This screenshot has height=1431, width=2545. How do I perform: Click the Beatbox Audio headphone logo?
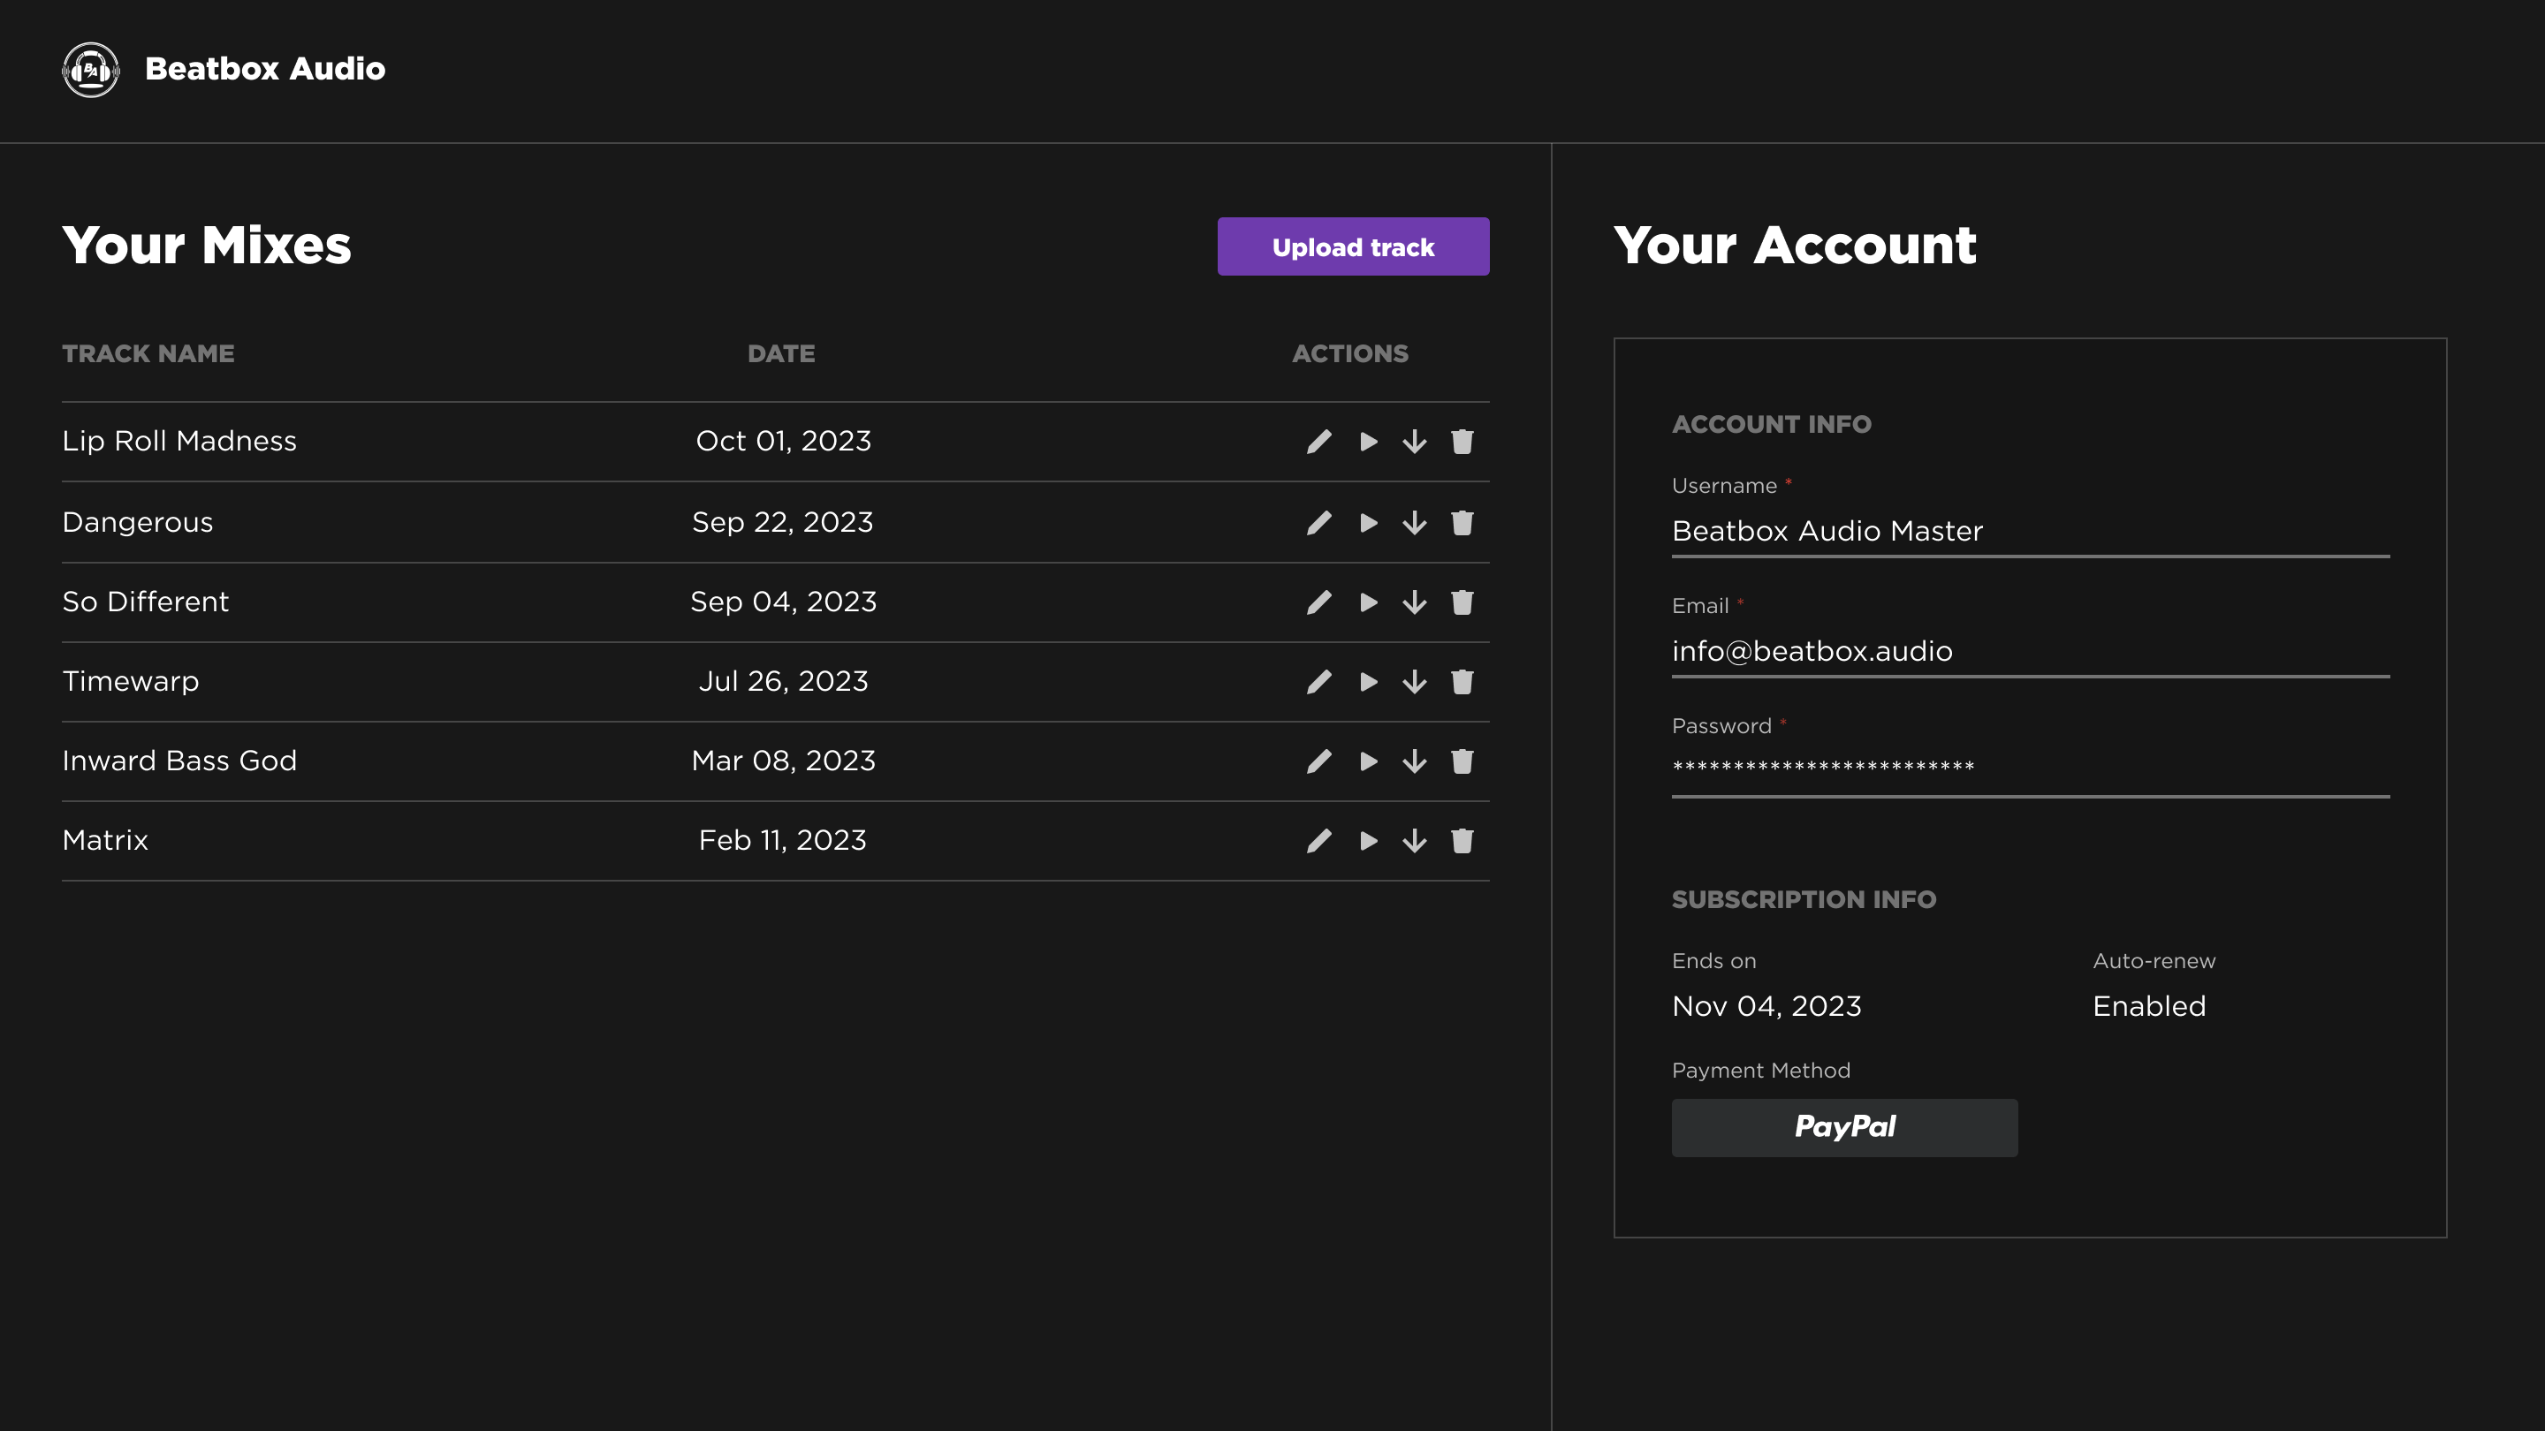91,70
